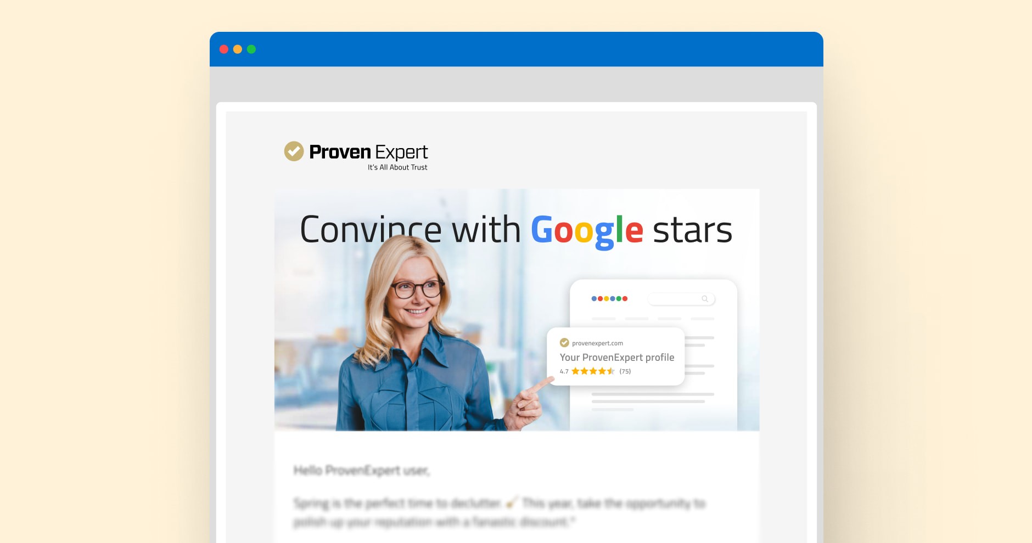Click the colored dots logo in mock browser
The width and height of the screenshot is (1032, 543).
tap(609, 299)
